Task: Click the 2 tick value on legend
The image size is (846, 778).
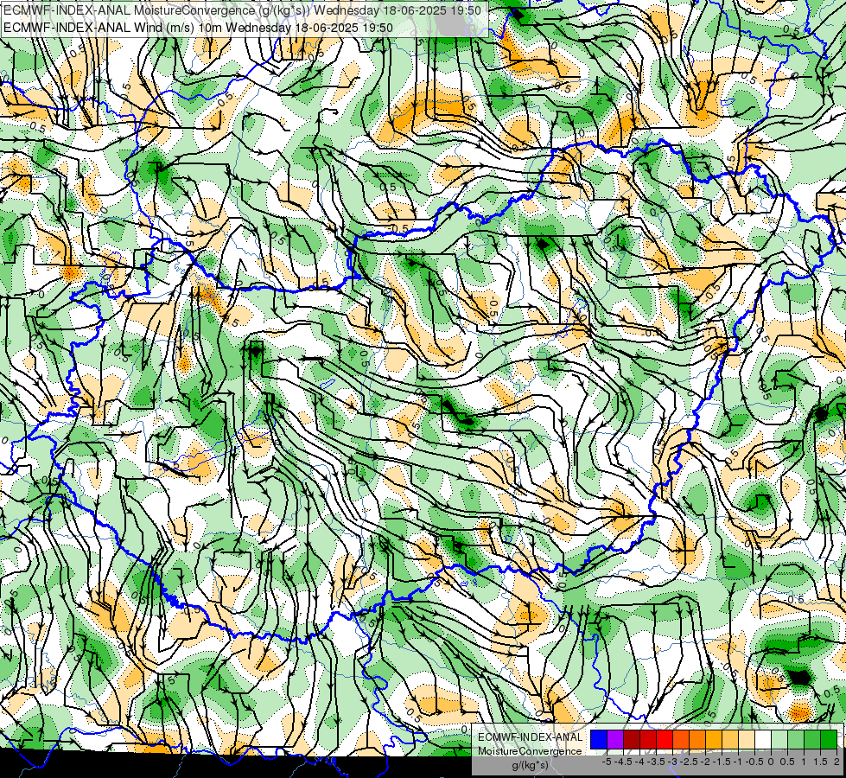Action: click(x=836, y=762)
